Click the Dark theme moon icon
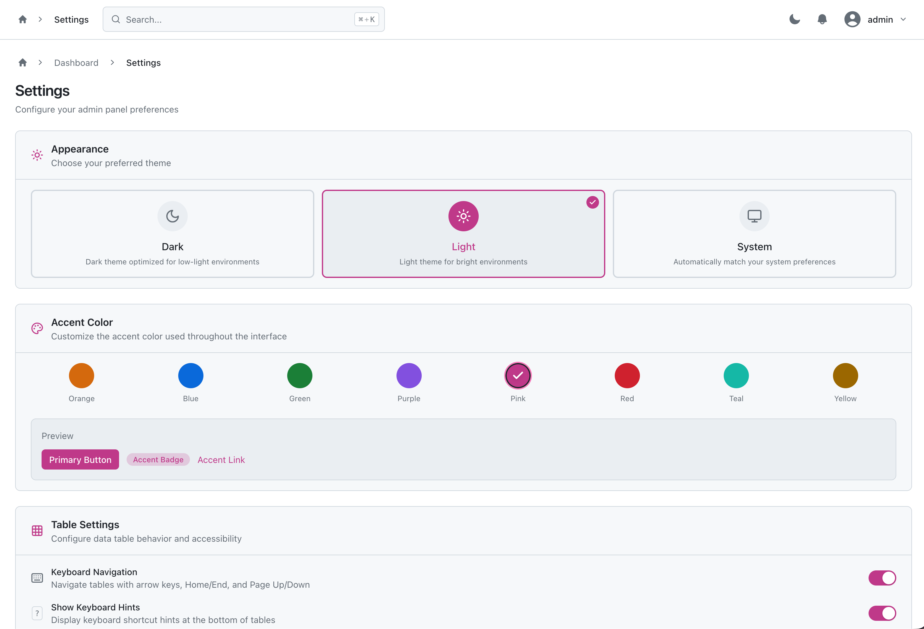Image resolution: width=924 pixels, height=629 pixels. pos(173,216)
